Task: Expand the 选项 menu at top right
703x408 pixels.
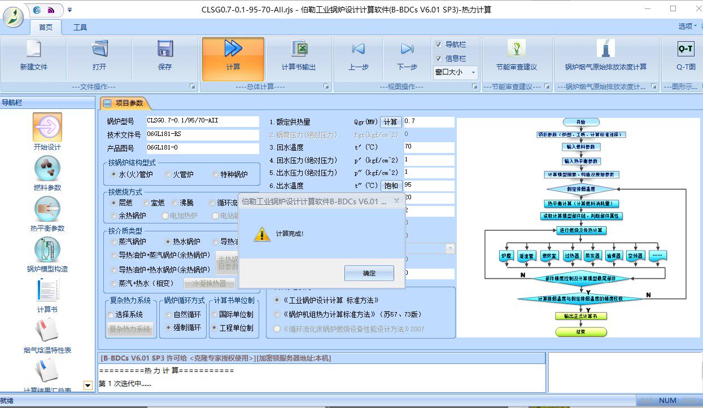Action: coord(687,27)
